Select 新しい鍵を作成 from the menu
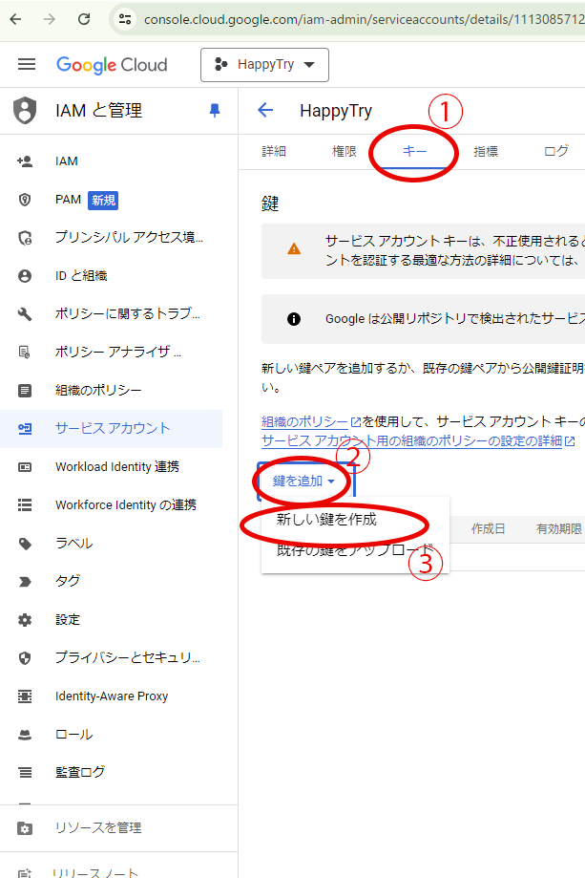 click(x=326, y=520)
